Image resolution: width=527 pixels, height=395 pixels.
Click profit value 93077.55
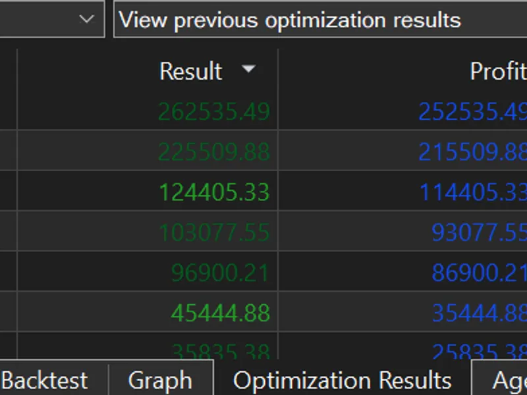(479, 232)
